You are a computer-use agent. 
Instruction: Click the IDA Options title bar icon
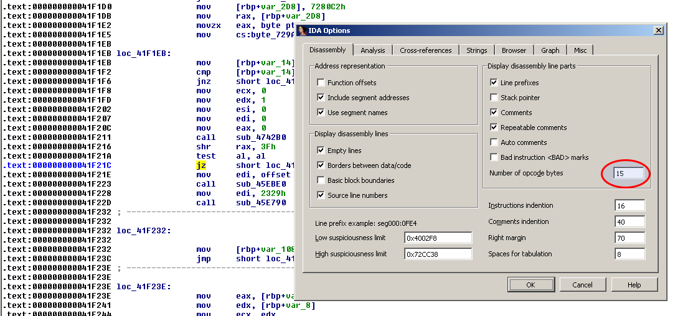click(x=303, y=30)
